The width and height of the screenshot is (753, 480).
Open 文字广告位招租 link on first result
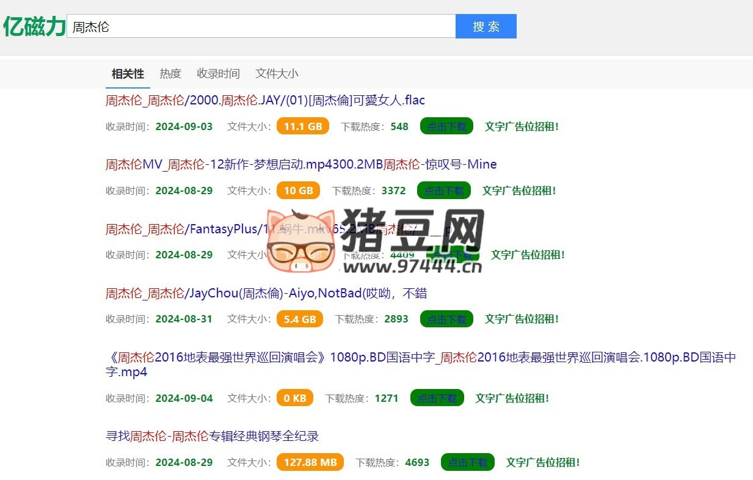522,126
